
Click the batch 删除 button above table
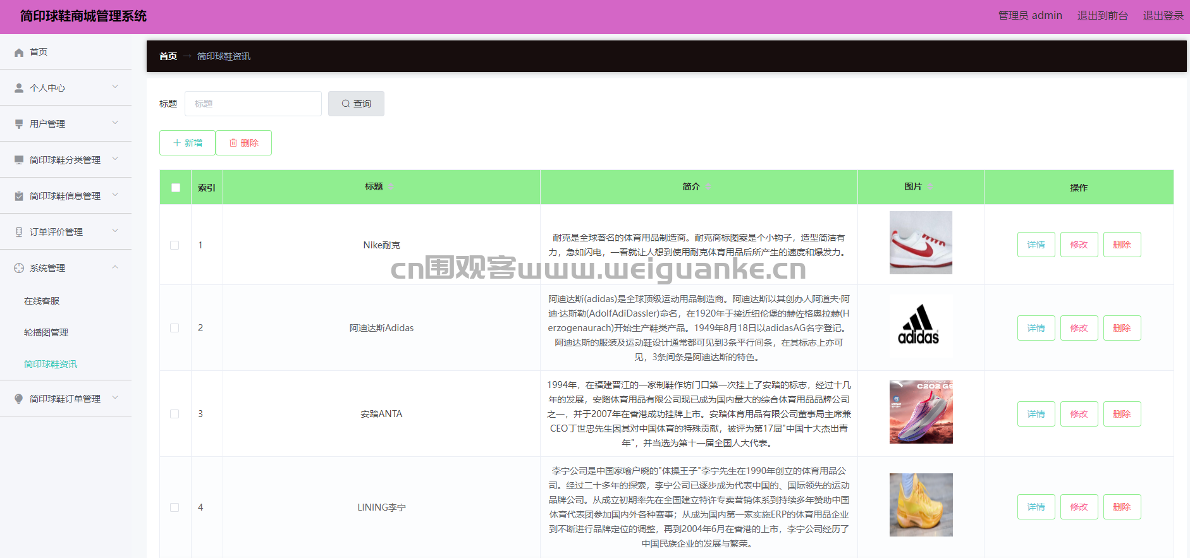coord(243,143)
